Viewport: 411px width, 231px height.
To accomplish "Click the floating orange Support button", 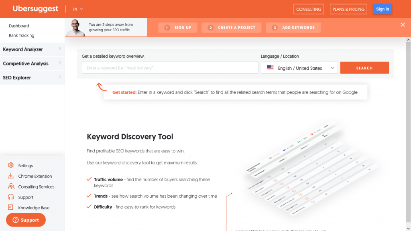I will pyautogui.click(x=26, y=220).
